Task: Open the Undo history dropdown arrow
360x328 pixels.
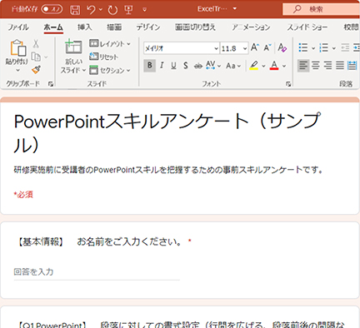Action: [101, 10]
